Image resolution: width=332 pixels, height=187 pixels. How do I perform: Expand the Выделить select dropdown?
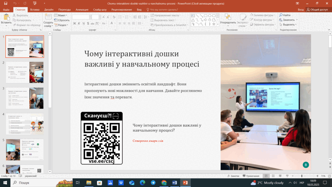pos(288,25)
